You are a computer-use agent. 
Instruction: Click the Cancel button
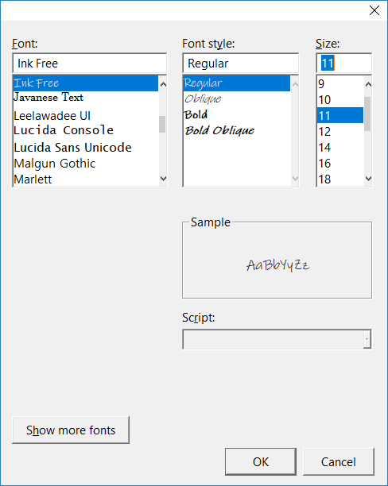339,462
